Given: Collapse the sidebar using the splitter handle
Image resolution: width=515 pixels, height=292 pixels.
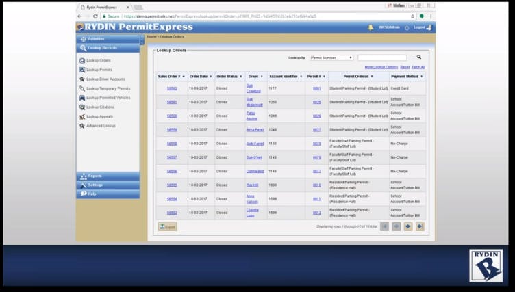Looking at the screenshot, I should [x=142, y=40].
